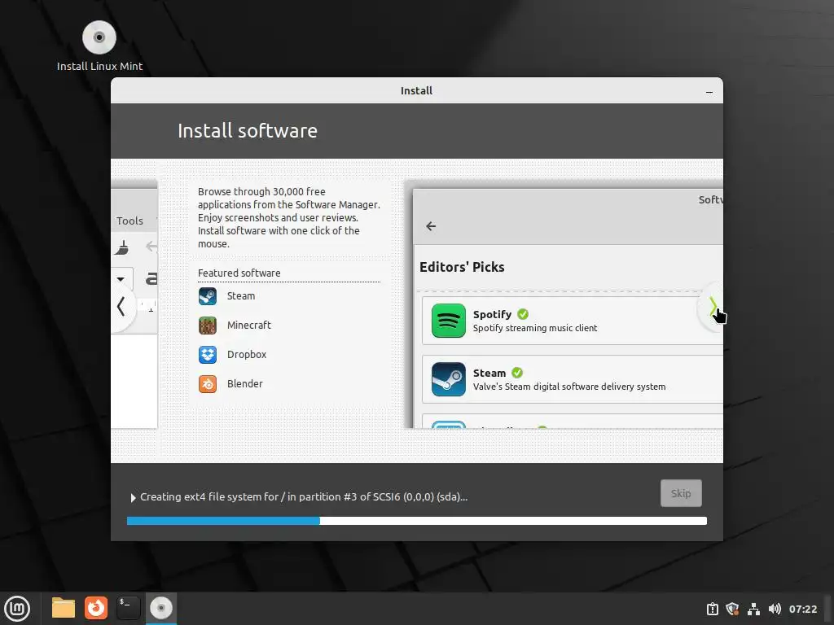Click the Steam logo in Editors' Picks
The image size is (834, 625).
click(x=449, y=379)
